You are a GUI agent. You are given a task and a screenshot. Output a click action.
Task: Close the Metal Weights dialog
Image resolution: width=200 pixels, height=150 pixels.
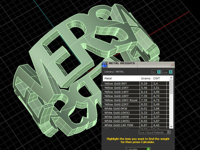172,64
